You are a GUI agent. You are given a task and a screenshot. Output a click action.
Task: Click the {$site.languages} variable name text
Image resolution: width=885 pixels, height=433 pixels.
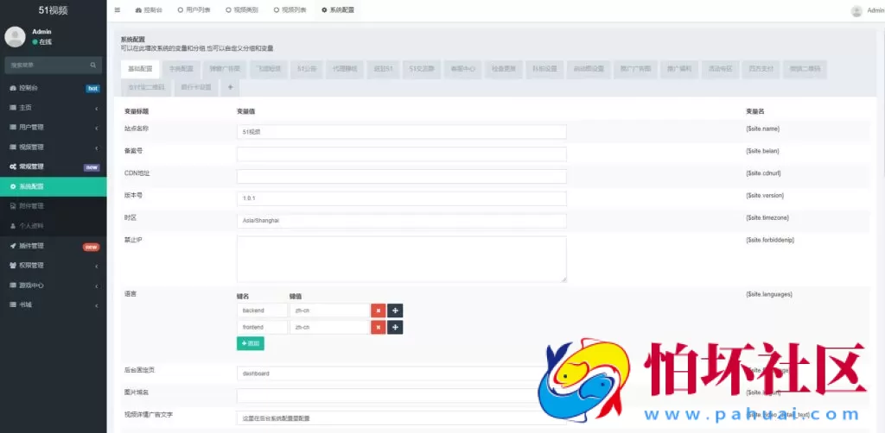pyautogui.click(x=768, y=294)
